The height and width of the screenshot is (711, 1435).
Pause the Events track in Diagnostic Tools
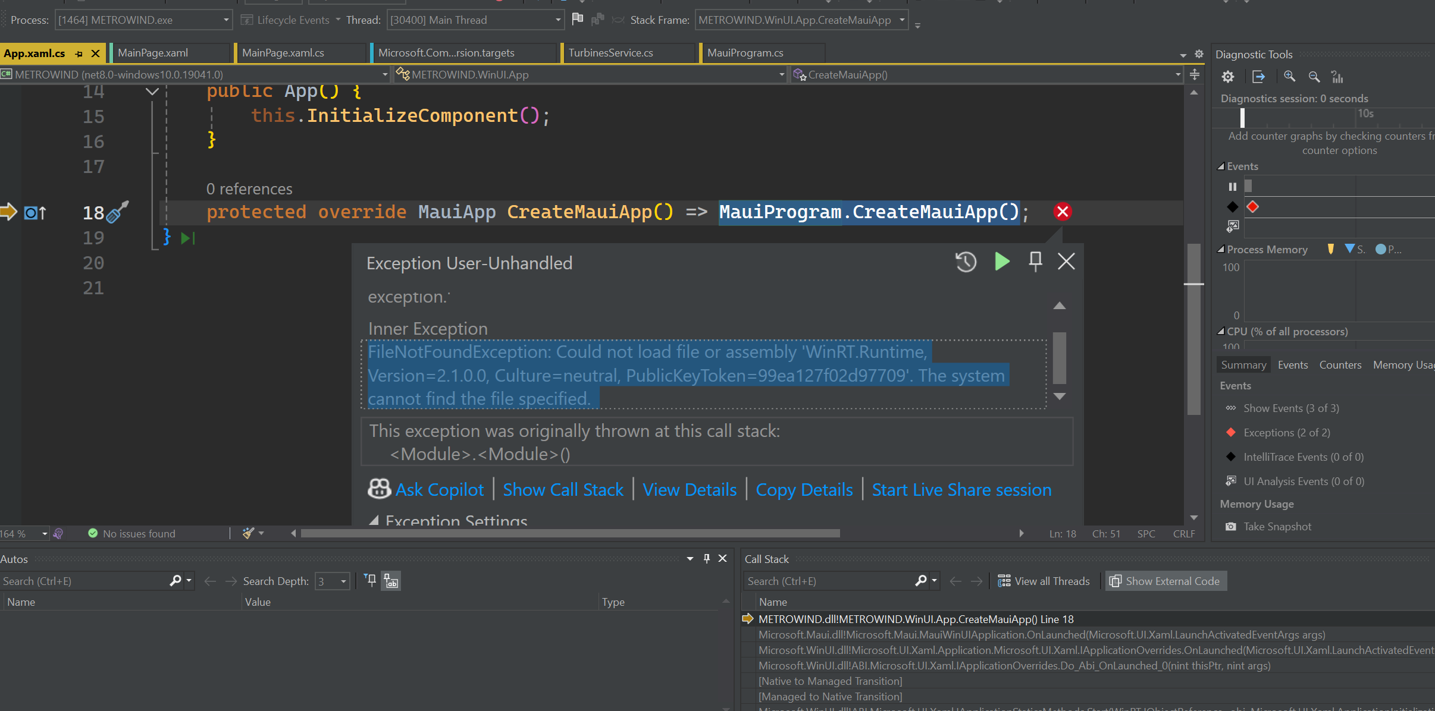(1232, 187)
